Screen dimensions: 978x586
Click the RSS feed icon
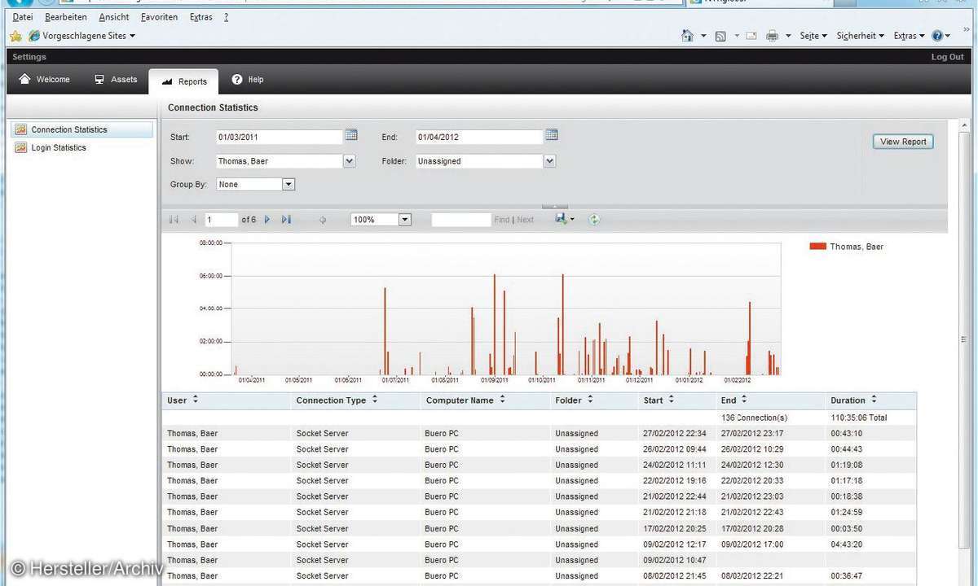720,36
